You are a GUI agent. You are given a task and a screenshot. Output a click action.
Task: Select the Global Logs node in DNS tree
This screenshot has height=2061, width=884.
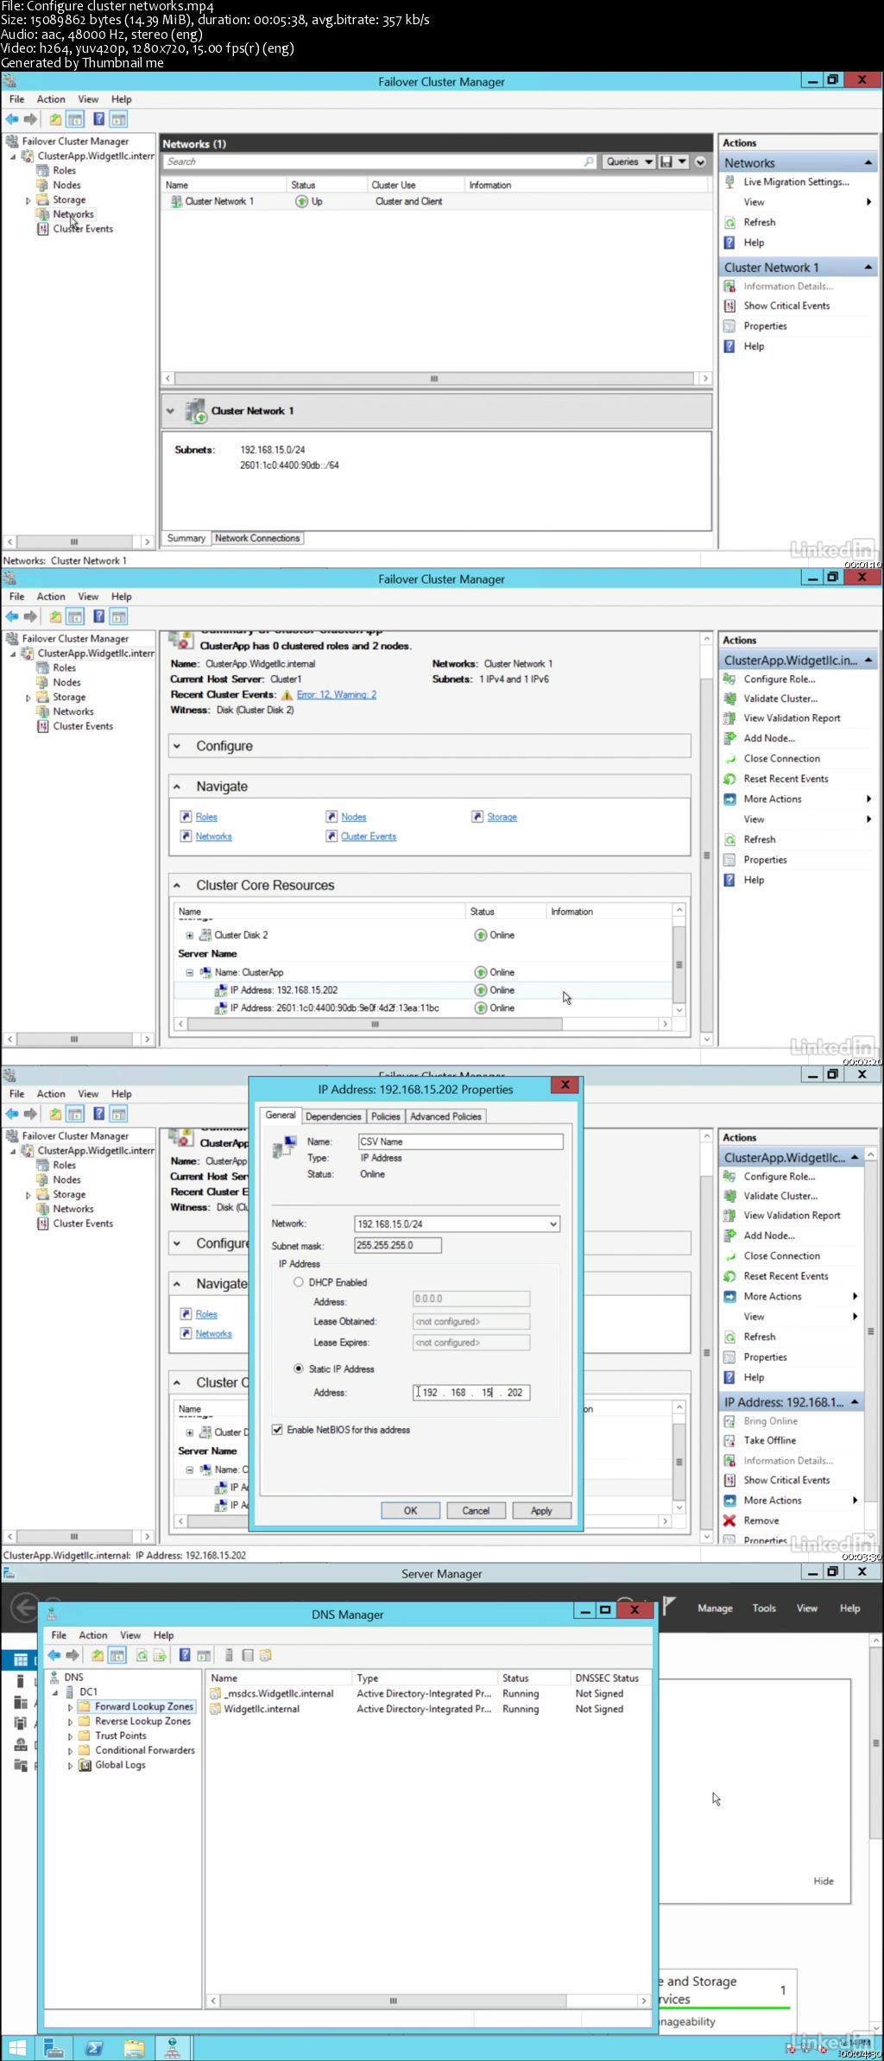click(x=120, y=1765)
